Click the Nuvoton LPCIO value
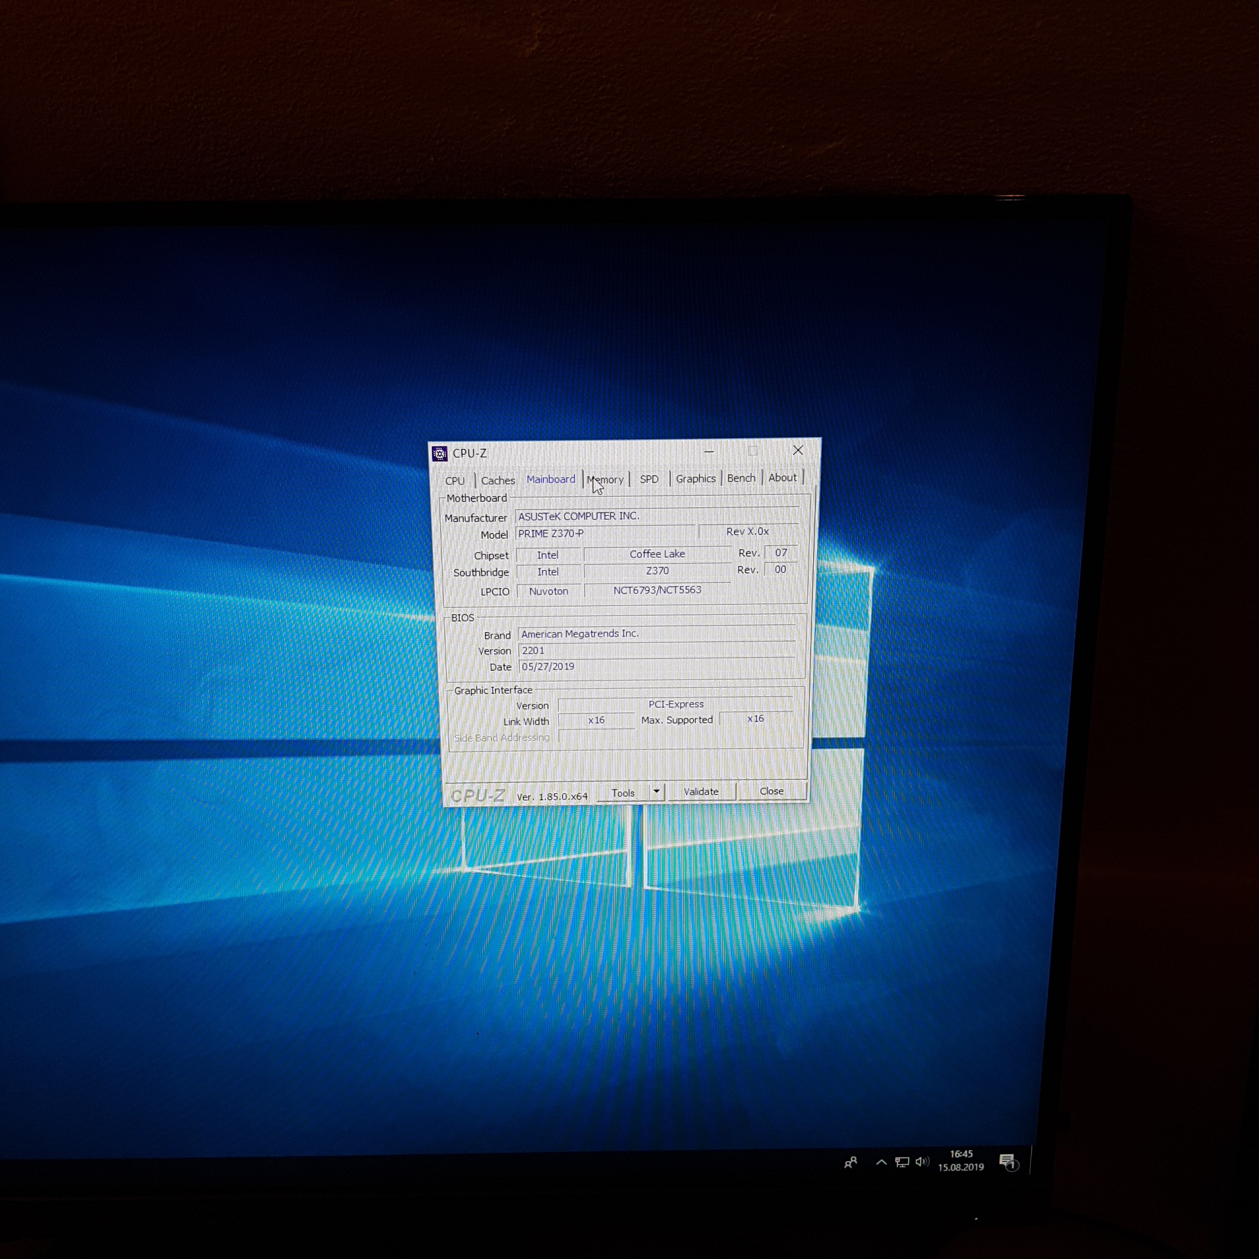 [548, 591]
